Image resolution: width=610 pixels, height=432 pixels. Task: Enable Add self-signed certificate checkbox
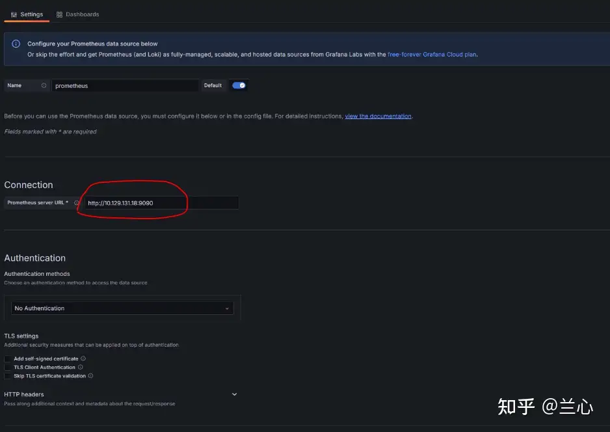pos(7,359)
